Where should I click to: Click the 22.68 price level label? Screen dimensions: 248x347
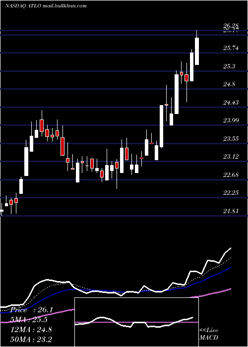[x=231, y=174]
